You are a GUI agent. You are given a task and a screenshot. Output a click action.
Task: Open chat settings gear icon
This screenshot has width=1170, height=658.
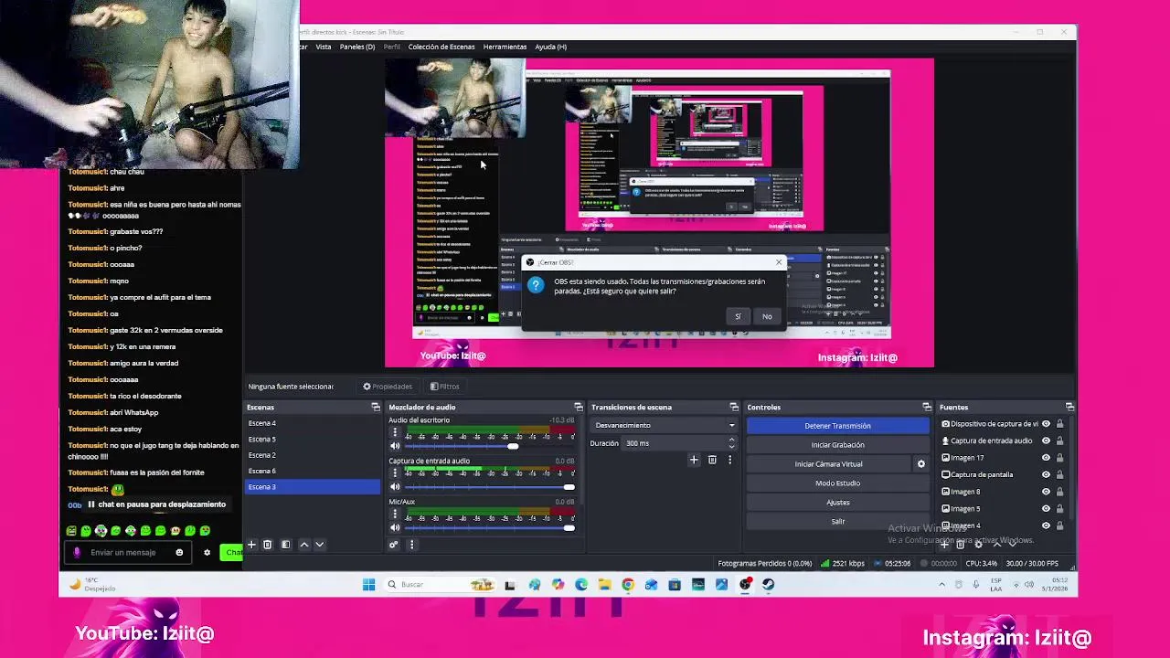207,552
